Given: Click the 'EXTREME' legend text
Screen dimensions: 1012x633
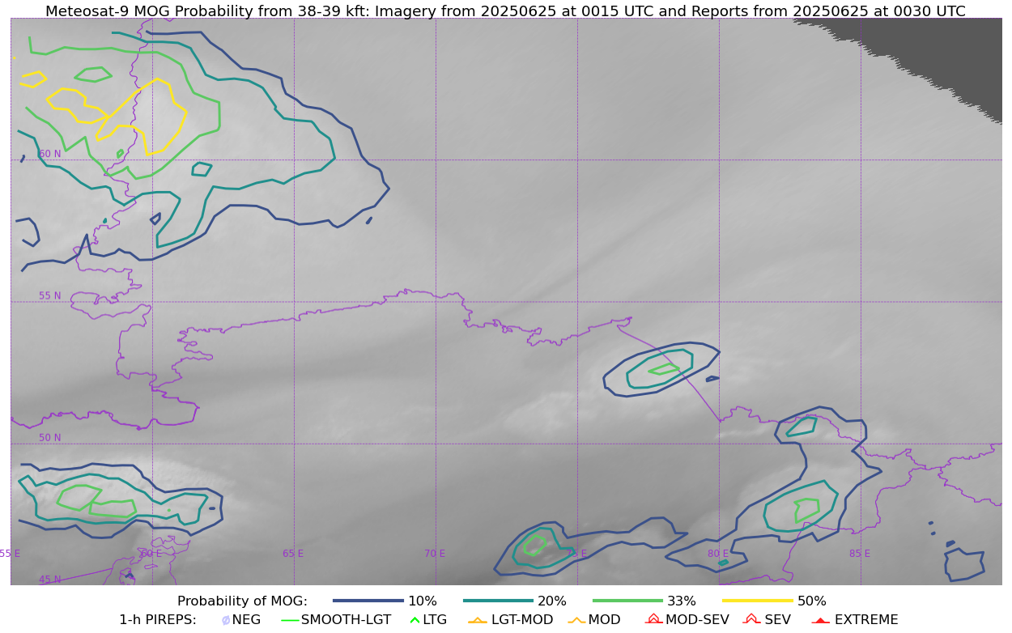Looking at the screenshot, I should coord(866,620).
